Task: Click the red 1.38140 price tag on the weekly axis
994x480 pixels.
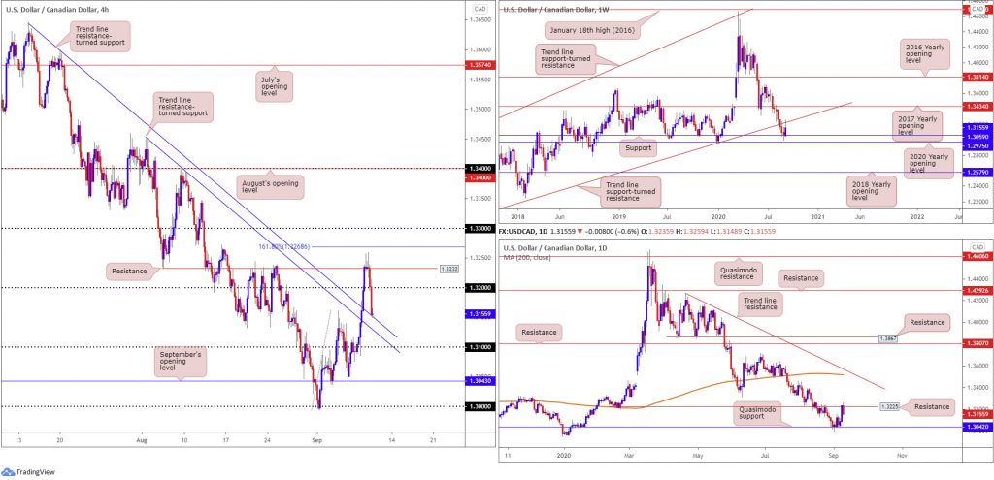Action: click(977, 76)
